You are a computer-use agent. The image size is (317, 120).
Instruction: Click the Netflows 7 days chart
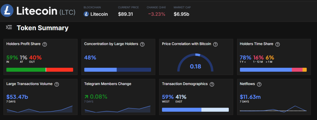[273, 109]
